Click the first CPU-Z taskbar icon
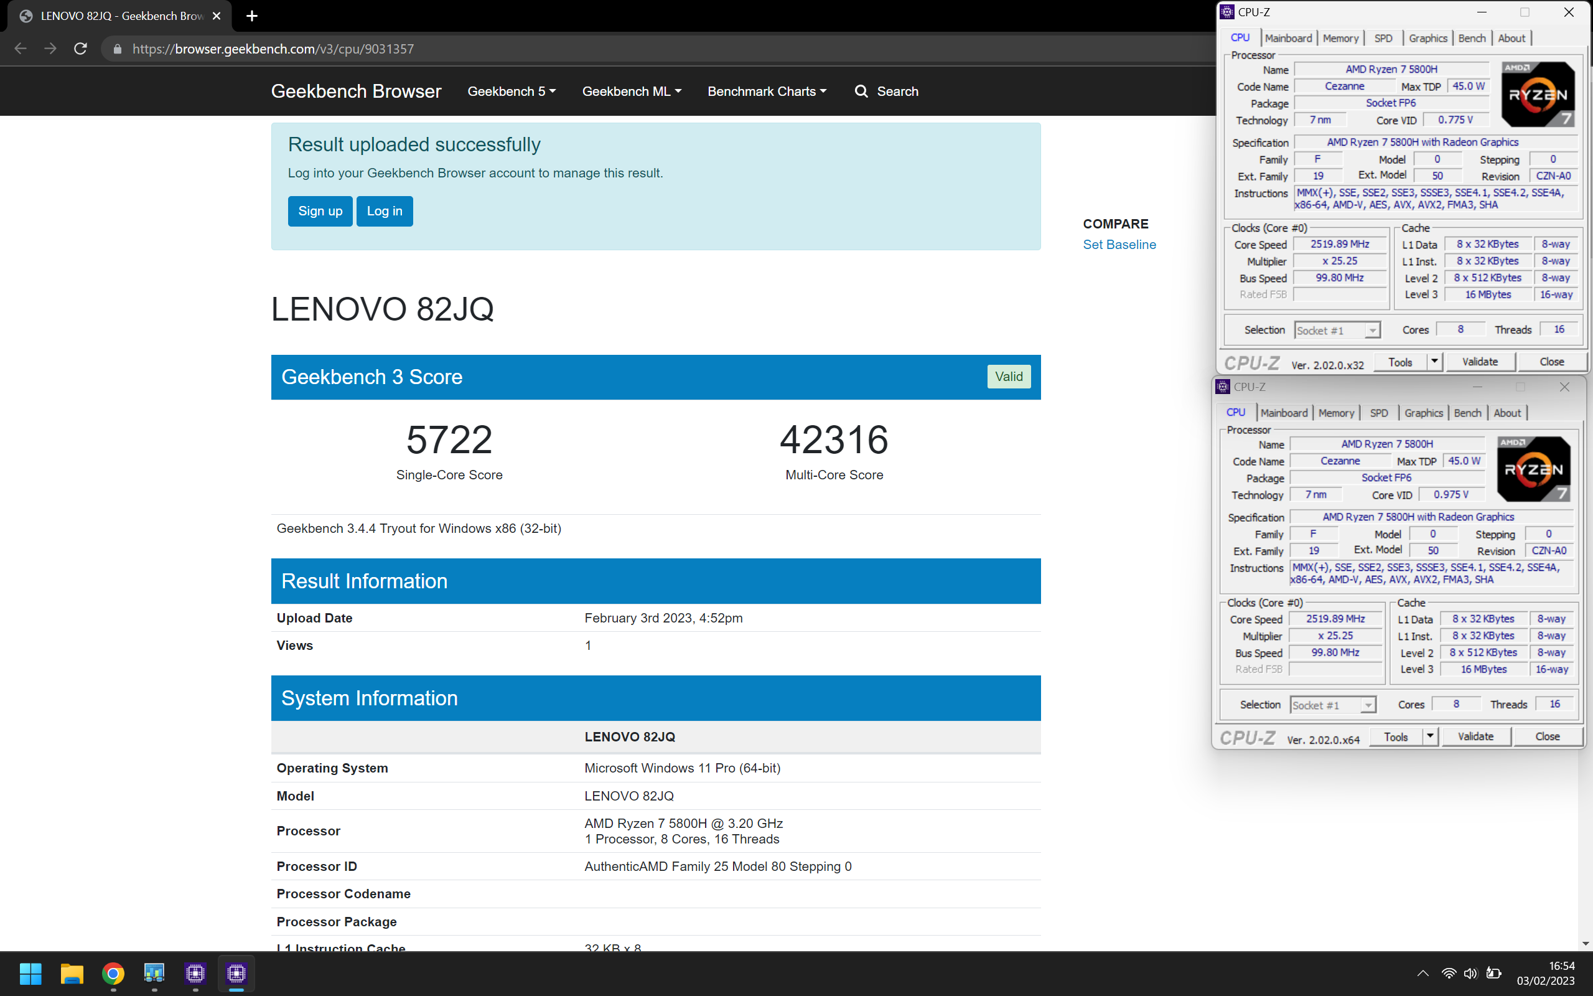The image size is (1593, 996). pyautogui.click(x=195, y=973)
